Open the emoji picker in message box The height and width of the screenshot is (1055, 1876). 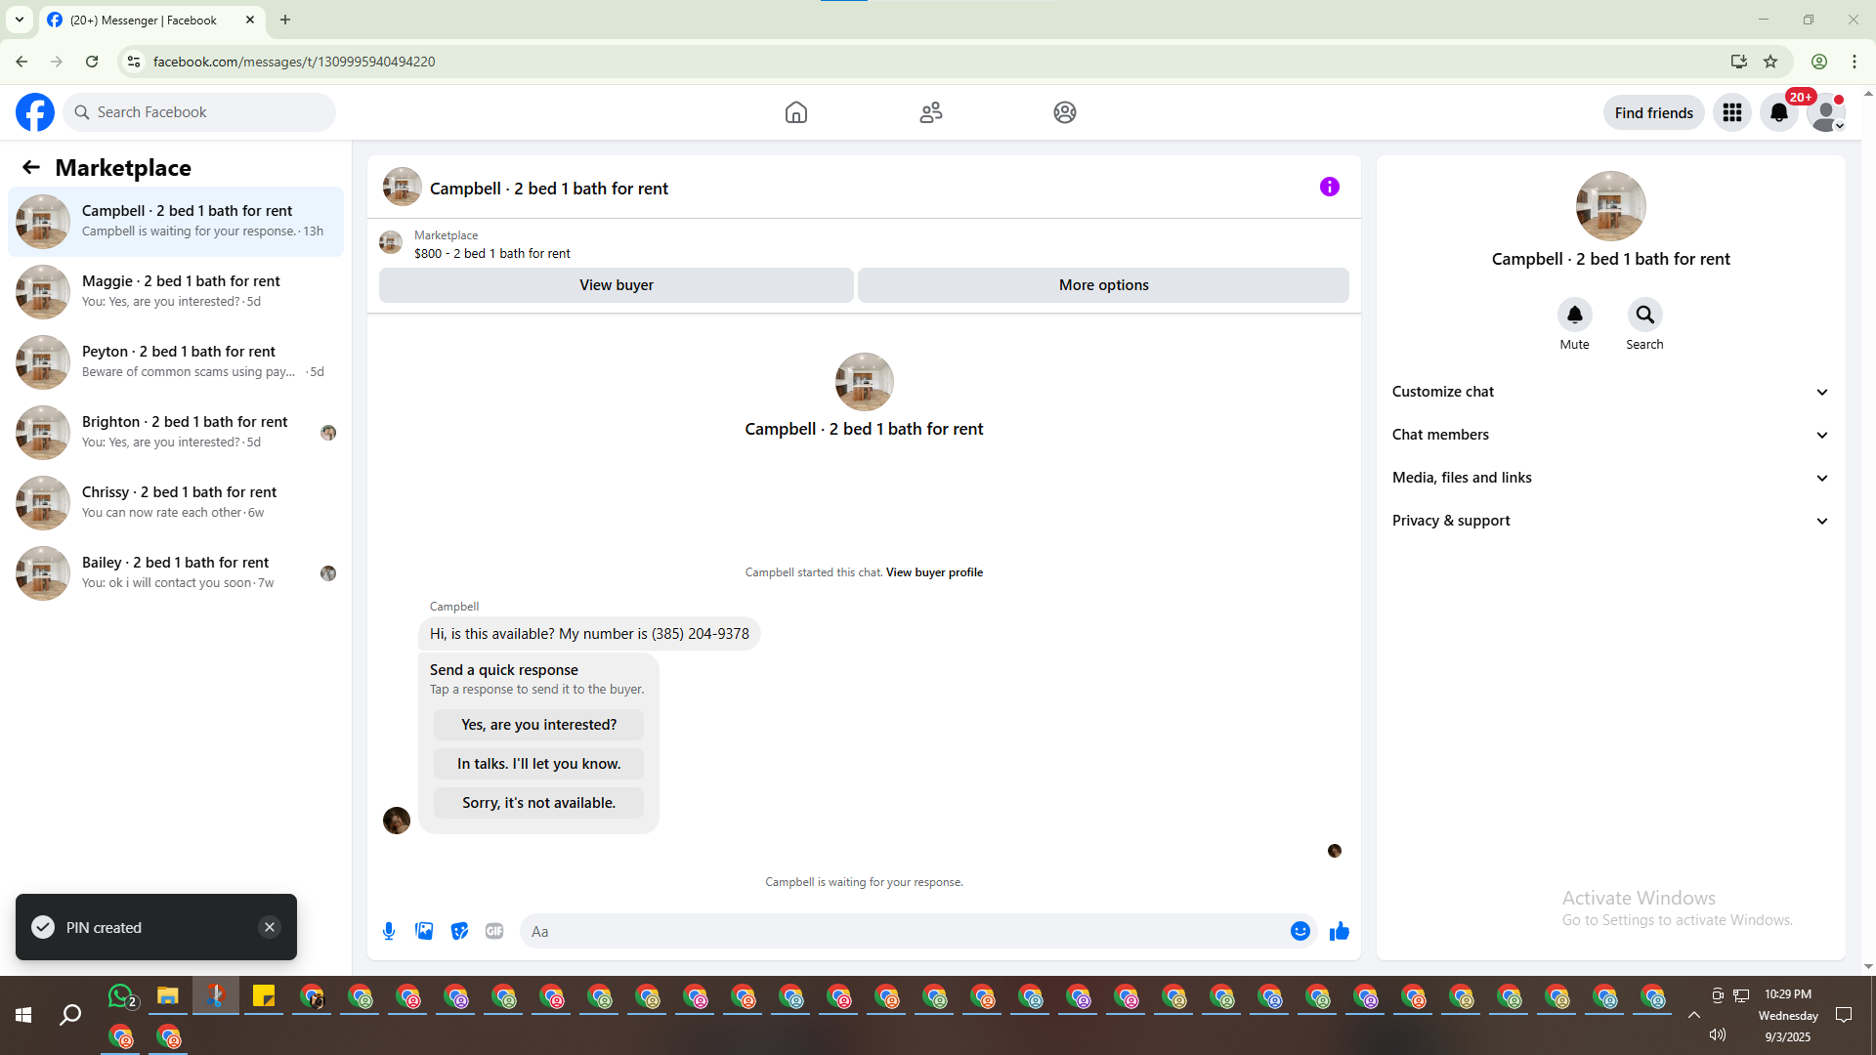[1300, 931]
